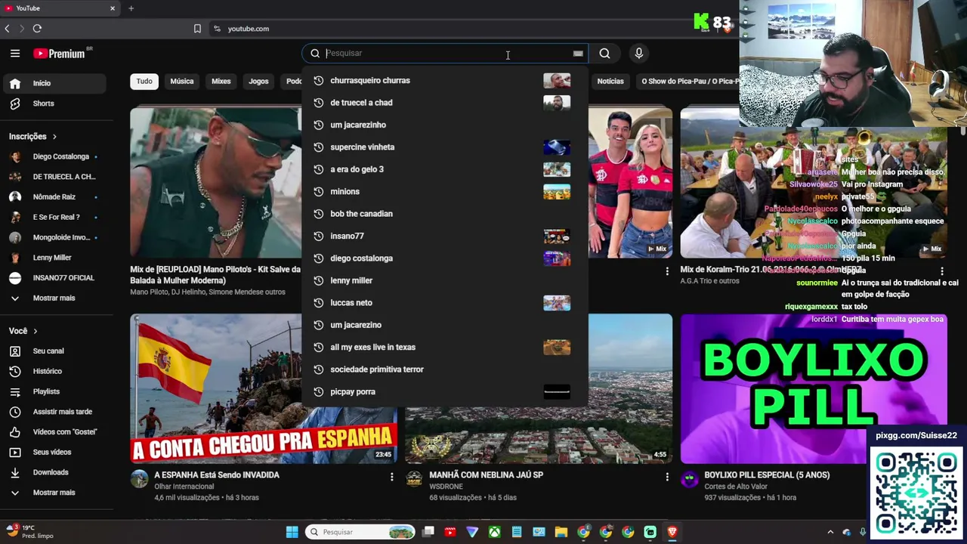Choose suggestion "bob the canadian"
967x544 pixels.
(x=444, y=214)
